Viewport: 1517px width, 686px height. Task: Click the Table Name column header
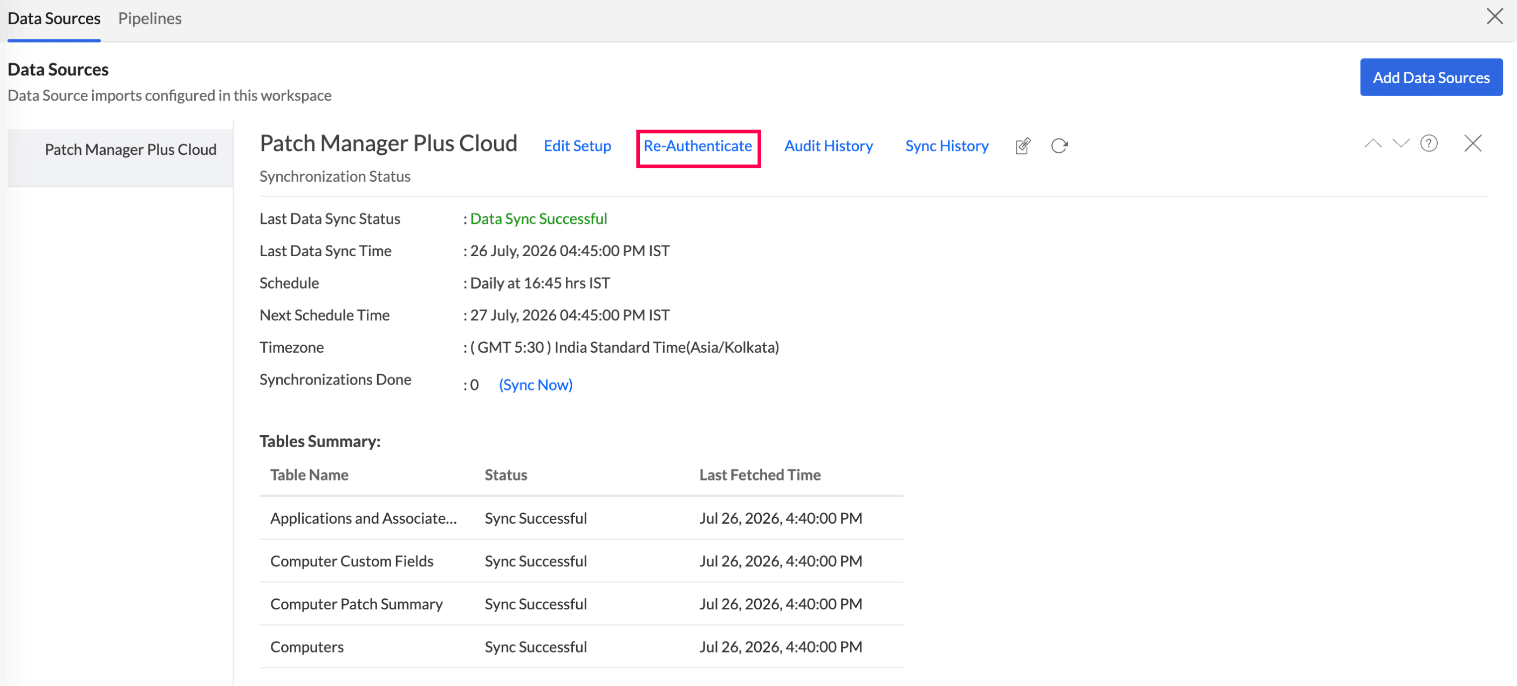[309, 475]
